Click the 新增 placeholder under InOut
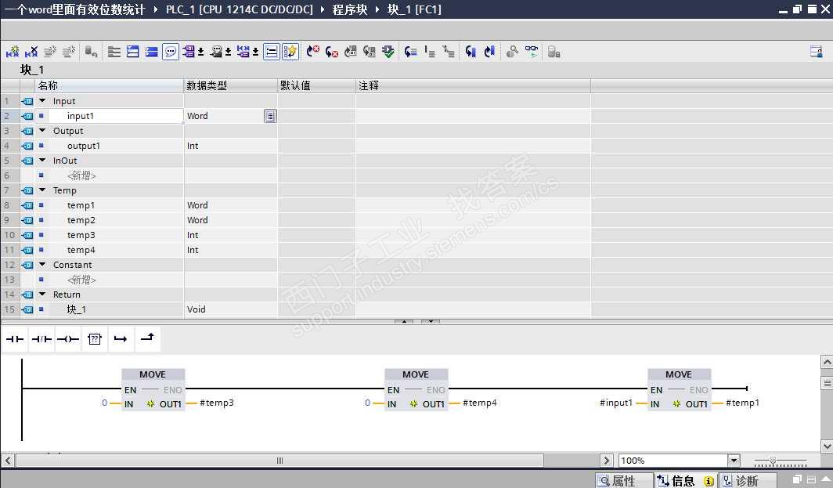833x488 pixels. pyautogui.click(x=81, y=175)
